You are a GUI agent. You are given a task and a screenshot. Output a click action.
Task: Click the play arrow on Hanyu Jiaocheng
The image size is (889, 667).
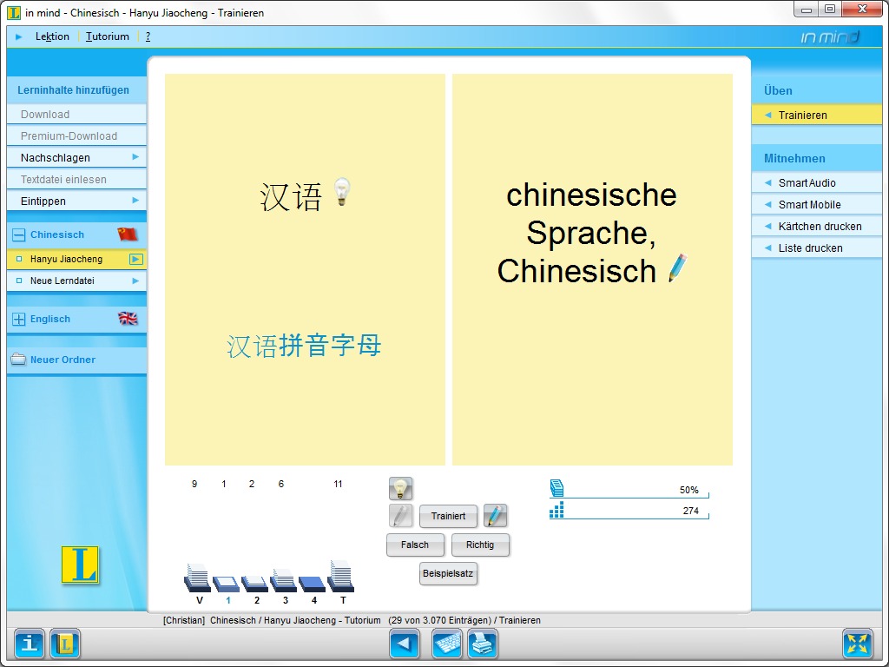(136, 259)
